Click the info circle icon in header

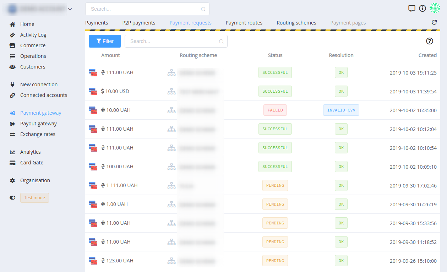(x=423, y=8)
